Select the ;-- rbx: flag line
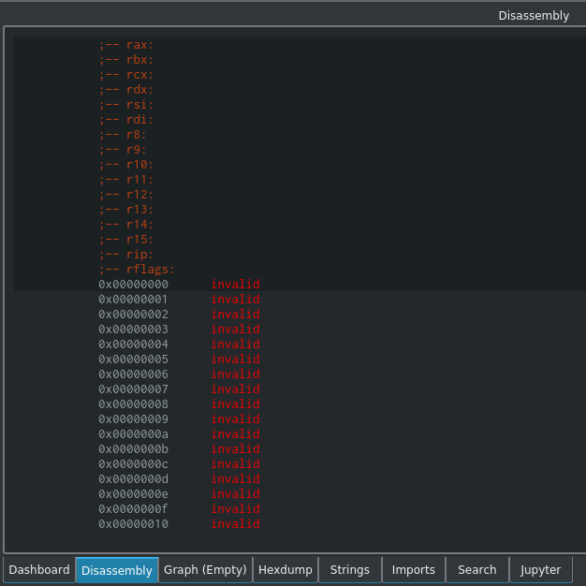 (126, 60)
